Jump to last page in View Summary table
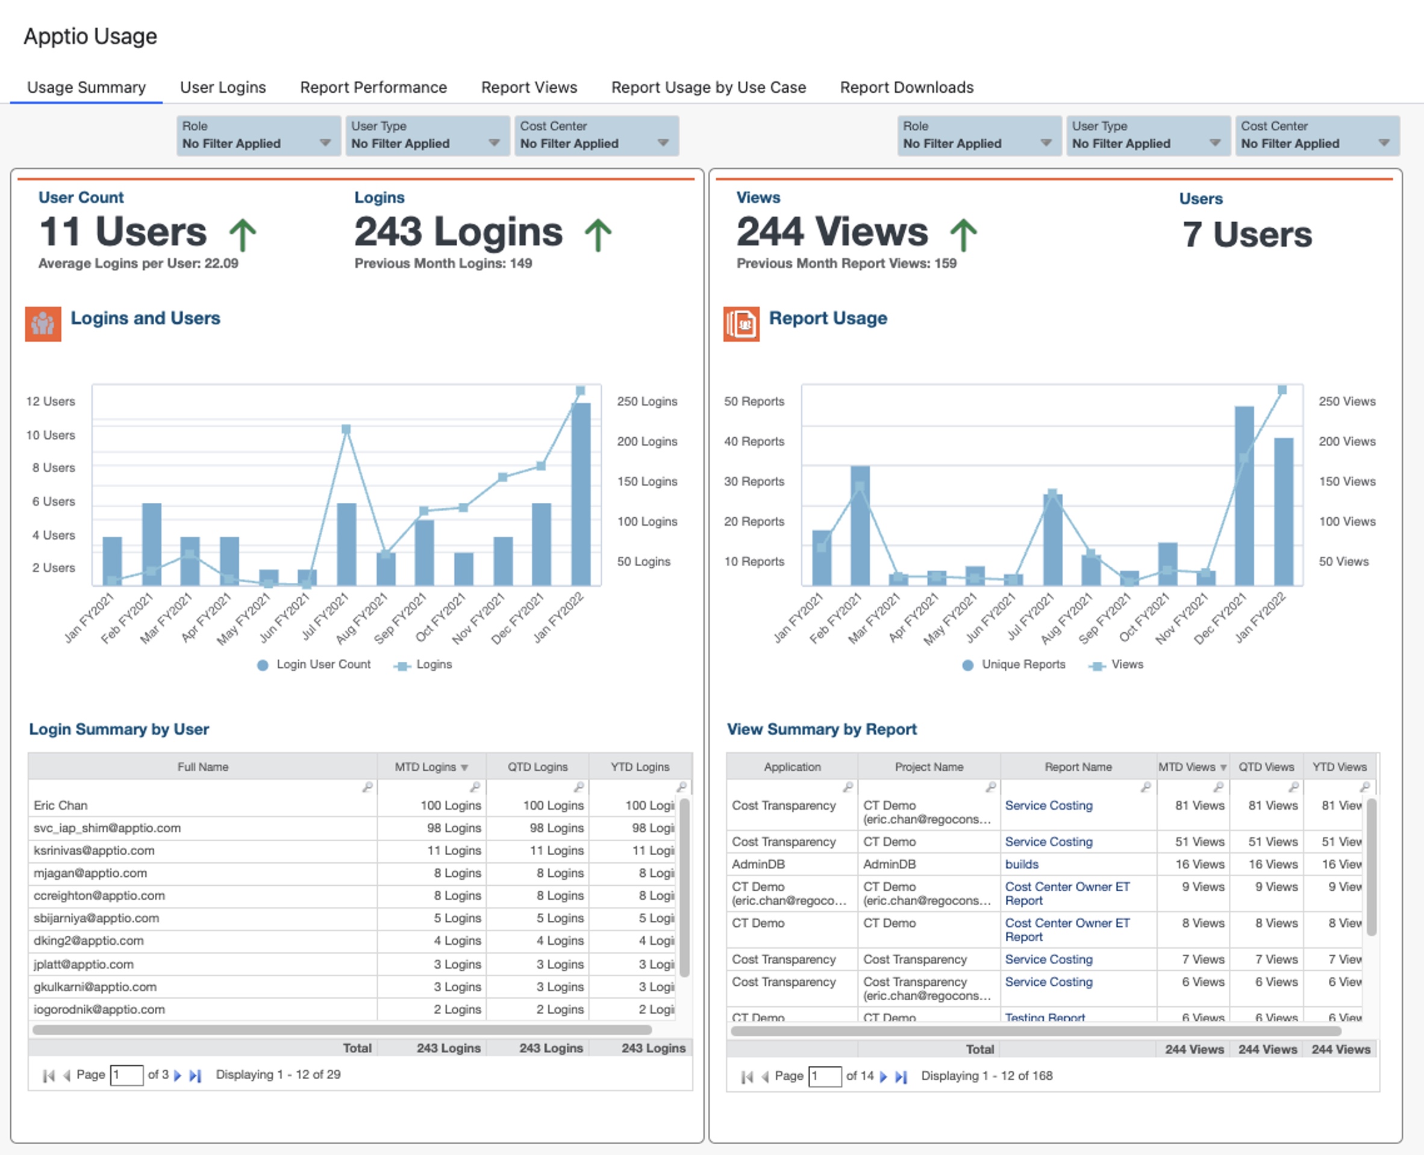 point(901,1077)
